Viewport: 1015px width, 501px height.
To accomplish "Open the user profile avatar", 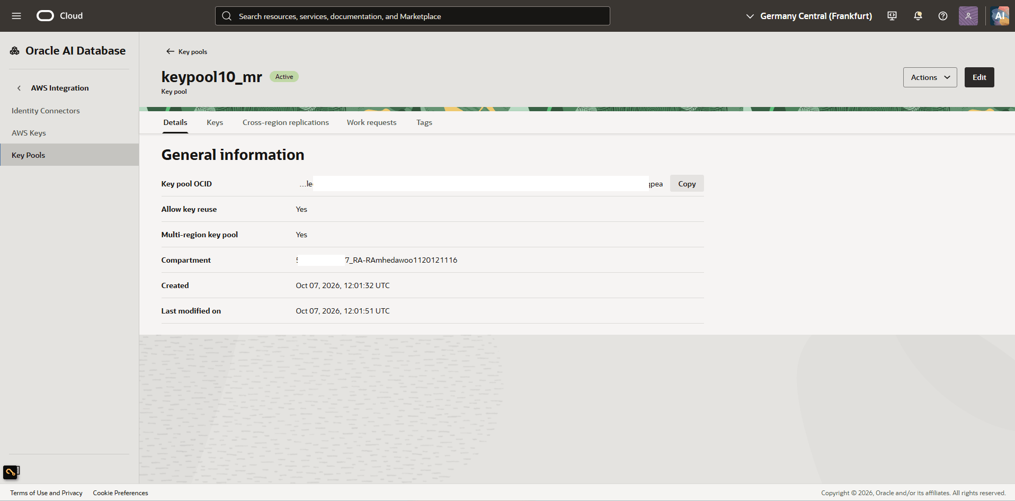I will coord(968,16).
